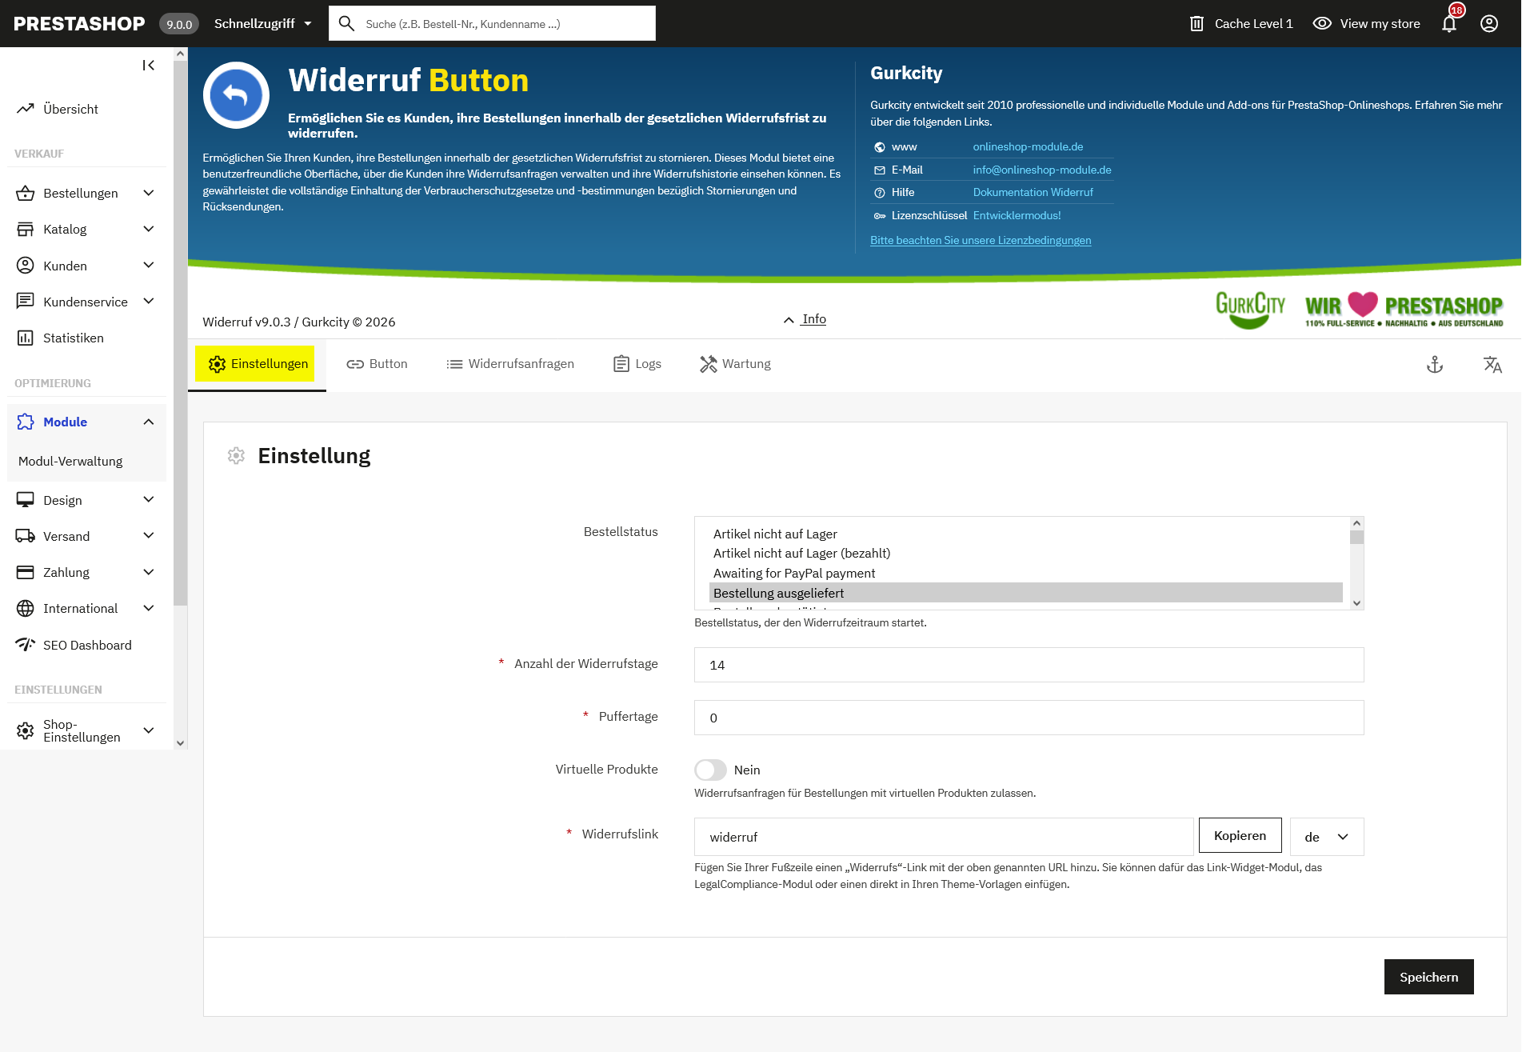Click the Puffertage input field

pyautogui.click(x=1029, y=718)
